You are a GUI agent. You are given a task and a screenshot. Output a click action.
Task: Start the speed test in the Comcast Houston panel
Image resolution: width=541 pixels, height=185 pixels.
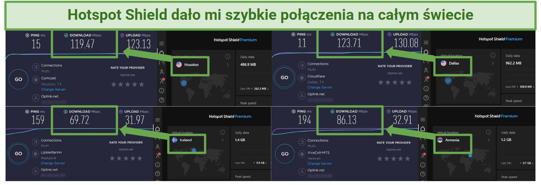(19, 79)
